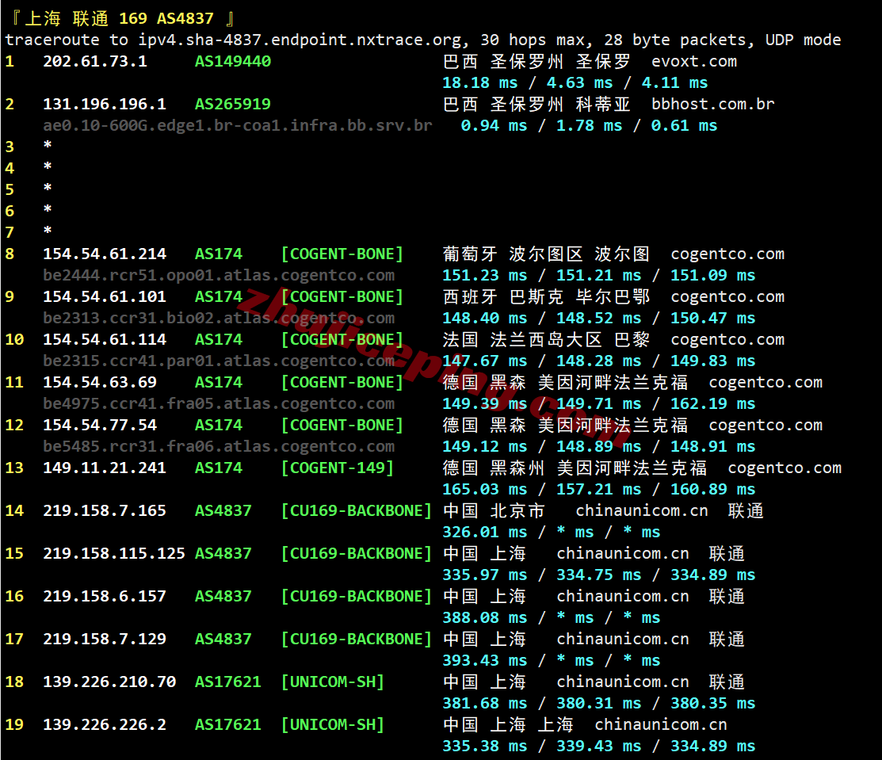Image resolution: width=882 pixels, height=760 pixels.
Task: Select evoxt.com in hop 1
Action: [x=694, y=61]
